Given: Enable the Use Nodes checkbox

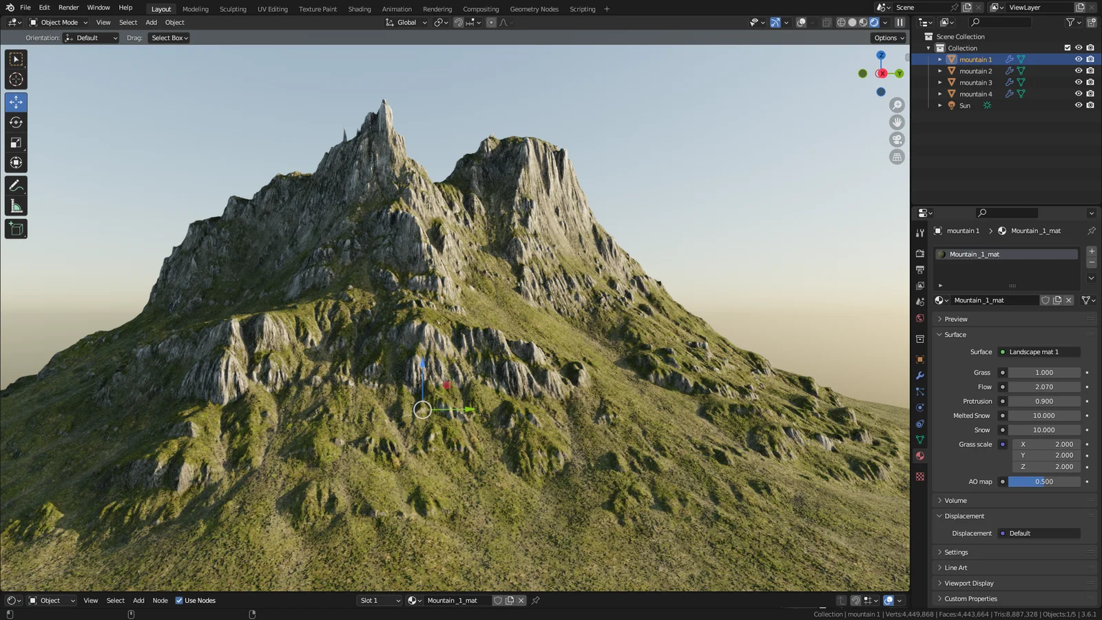Looking at the screenshot, I should (x=179, y=600).
